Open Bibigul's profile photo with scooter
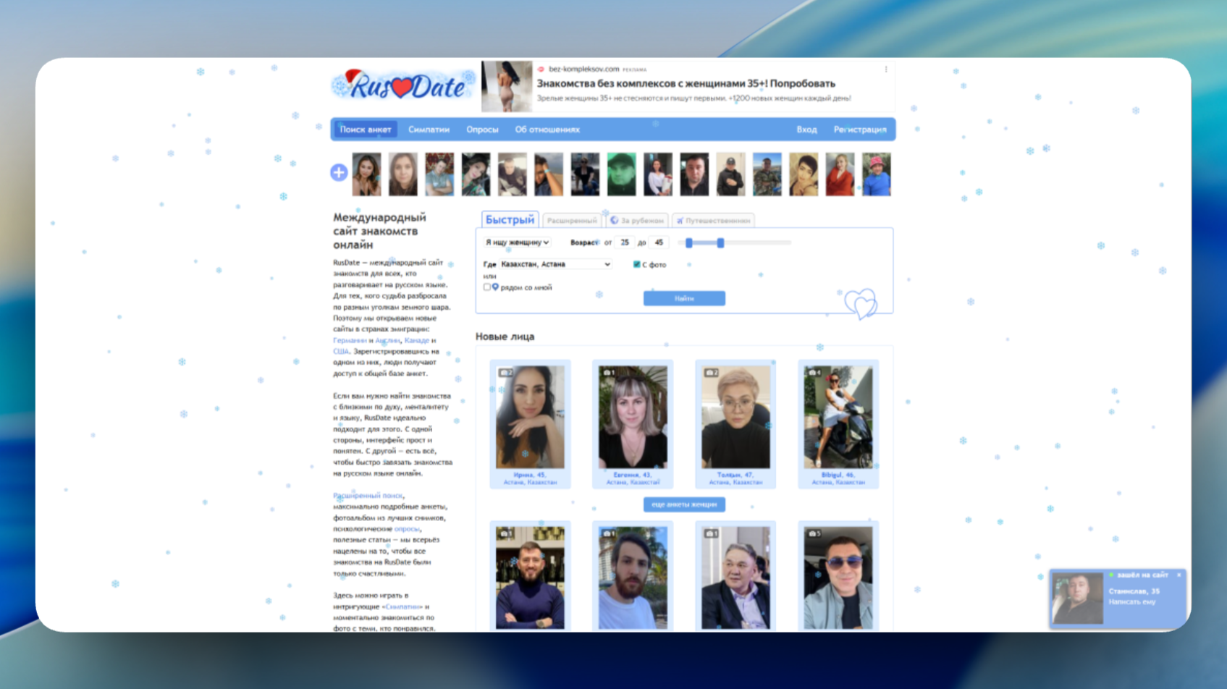 pos(838,417)
